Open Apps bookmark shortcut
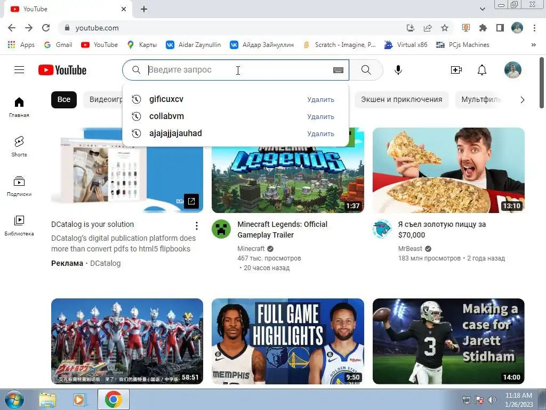This screenshot has height=410, width=546. click(x=21, y=45)
